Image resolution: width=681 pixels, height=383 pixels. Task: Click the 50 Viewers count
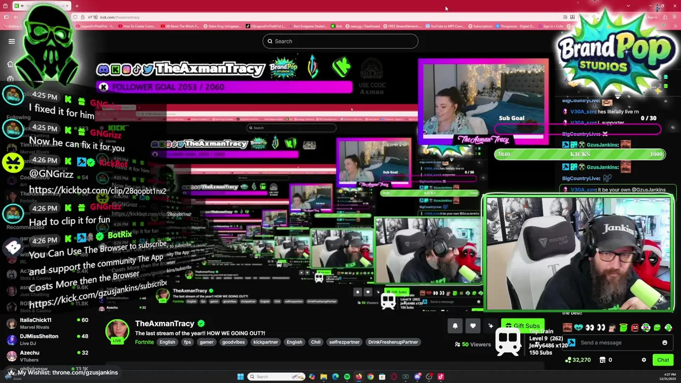[473, 345]
